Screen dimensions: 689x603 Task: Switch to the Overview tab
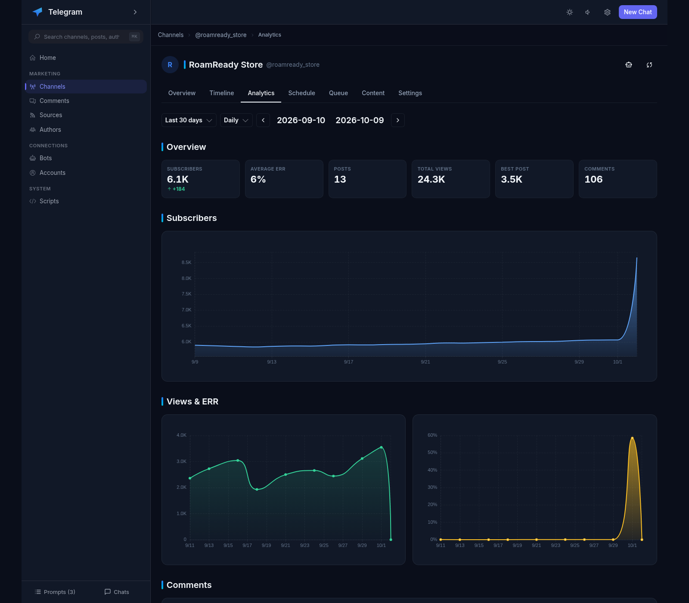182,93
